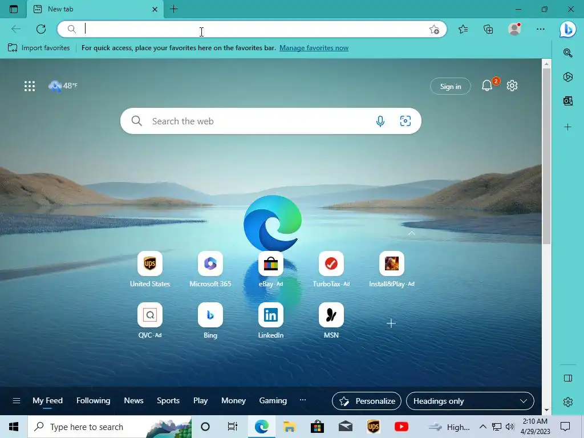
Task: Switch to the Following tab
Action: 93,401
